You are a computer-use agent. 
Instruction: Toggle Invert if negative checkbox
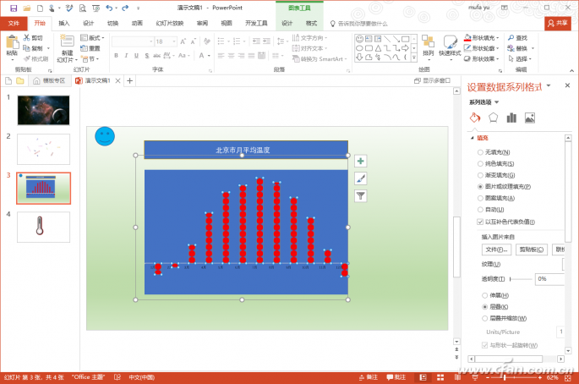pyautogui.click(x=480, y=222)
